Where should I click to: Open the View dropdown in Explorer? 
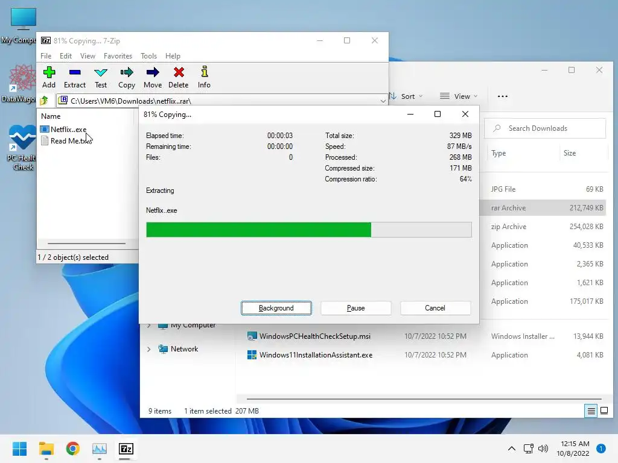(x=459, y=96)
